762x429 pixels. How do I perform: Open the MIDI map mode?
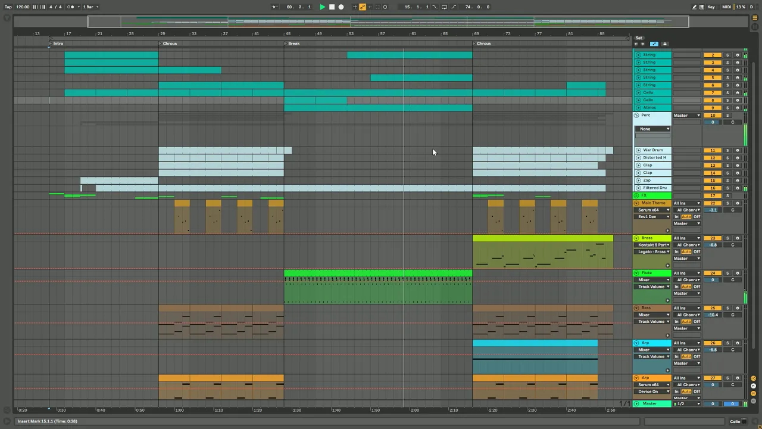click(726, 7)
